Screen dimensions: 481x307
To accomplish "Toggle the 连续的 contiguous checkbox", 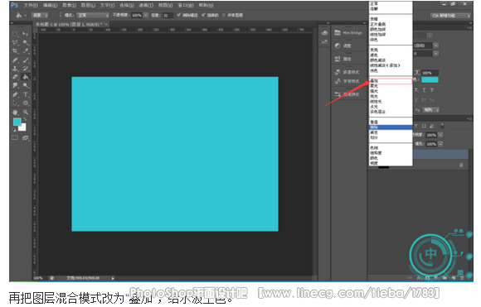I will (x=203, y=15).
